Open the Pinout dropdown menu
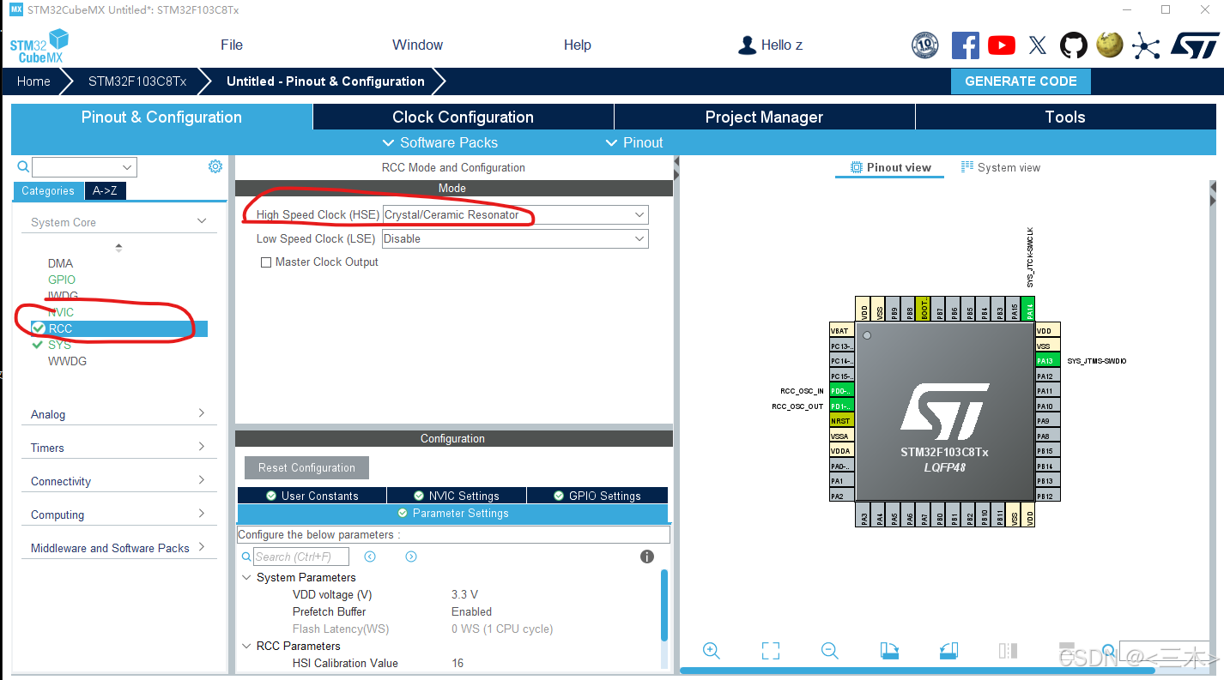Screen dimensions: 1224x680 [634, 142]
